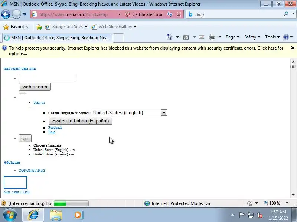Screen dimensions: 297x222
Task: Open the Tools menu
Action: coord(272,37)
